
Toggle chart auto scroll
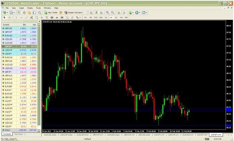click(119, 13)
